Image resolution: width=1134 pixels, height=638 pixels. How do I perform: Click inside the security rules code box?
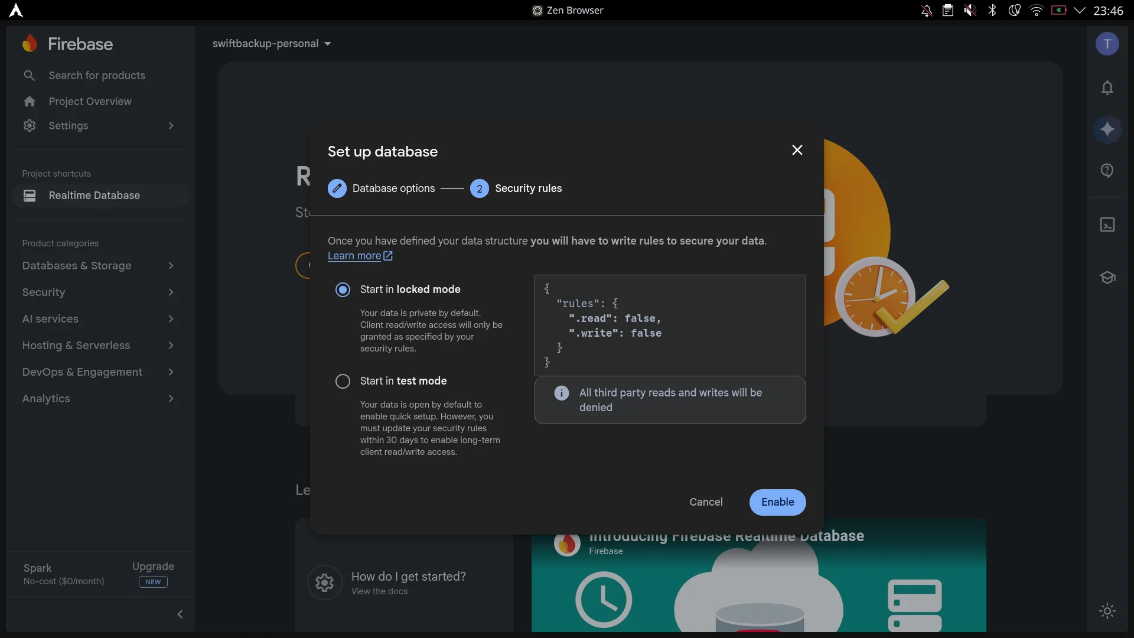coord(670,325)
